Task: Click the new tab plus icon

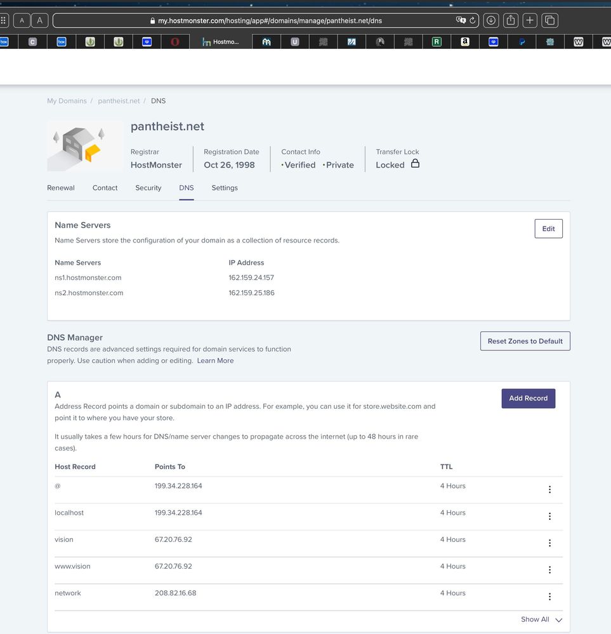Action: tap(530, 20)
